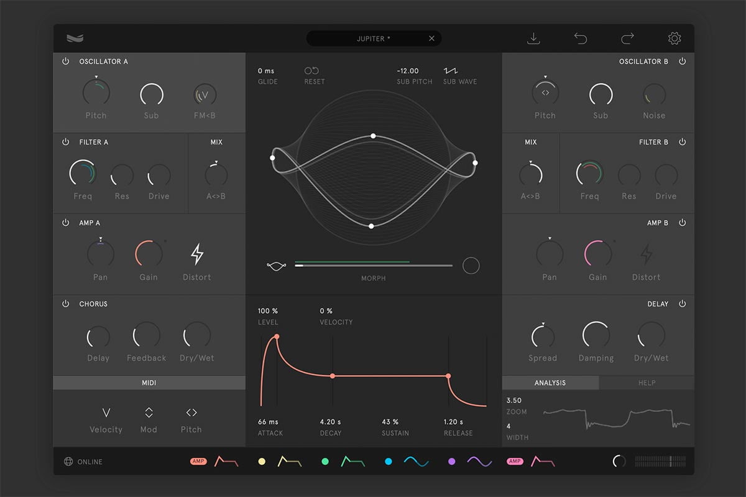
Task: Click the Chorus Feedback knob
Action: 147,335
